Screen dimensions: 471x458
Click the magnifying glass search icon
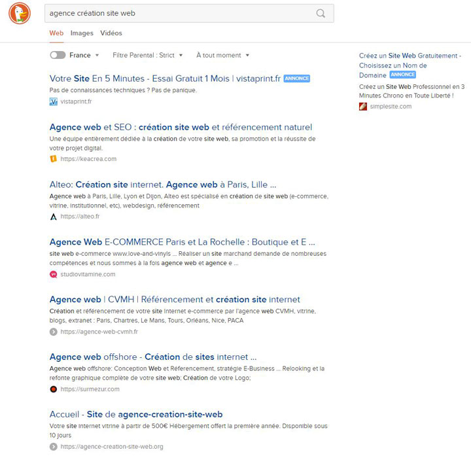pos(321,13)
